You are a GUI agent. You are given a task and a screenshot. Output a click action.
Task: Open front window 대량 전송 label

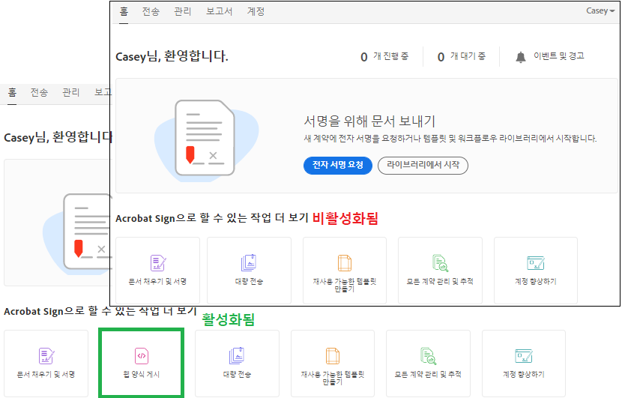coord(249,281)
